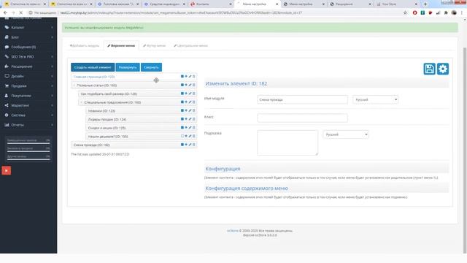Click the 'Развернуть' button
Screen dimensions: 467x263
click(128, 67)
